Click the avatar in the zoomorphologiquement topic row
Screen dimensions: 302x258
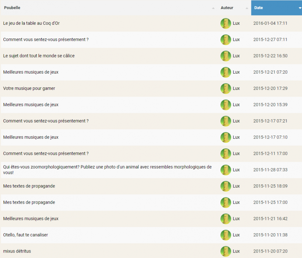[x=226, y=170]
